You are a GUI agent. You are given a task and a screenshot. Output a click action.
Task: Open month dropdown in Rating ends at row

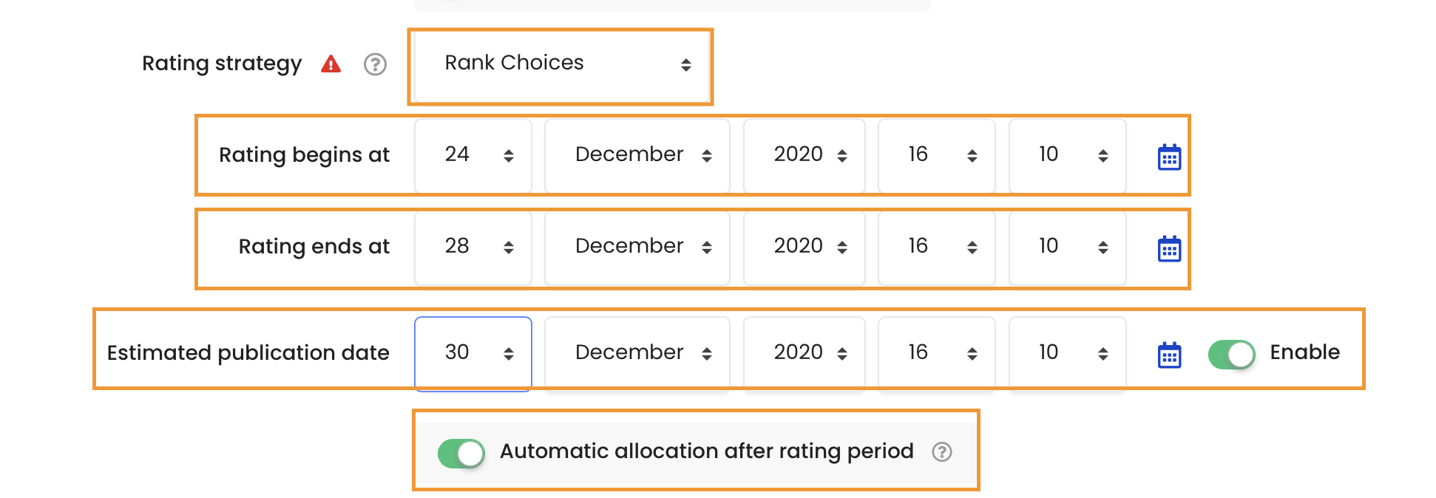click(637, 247)
